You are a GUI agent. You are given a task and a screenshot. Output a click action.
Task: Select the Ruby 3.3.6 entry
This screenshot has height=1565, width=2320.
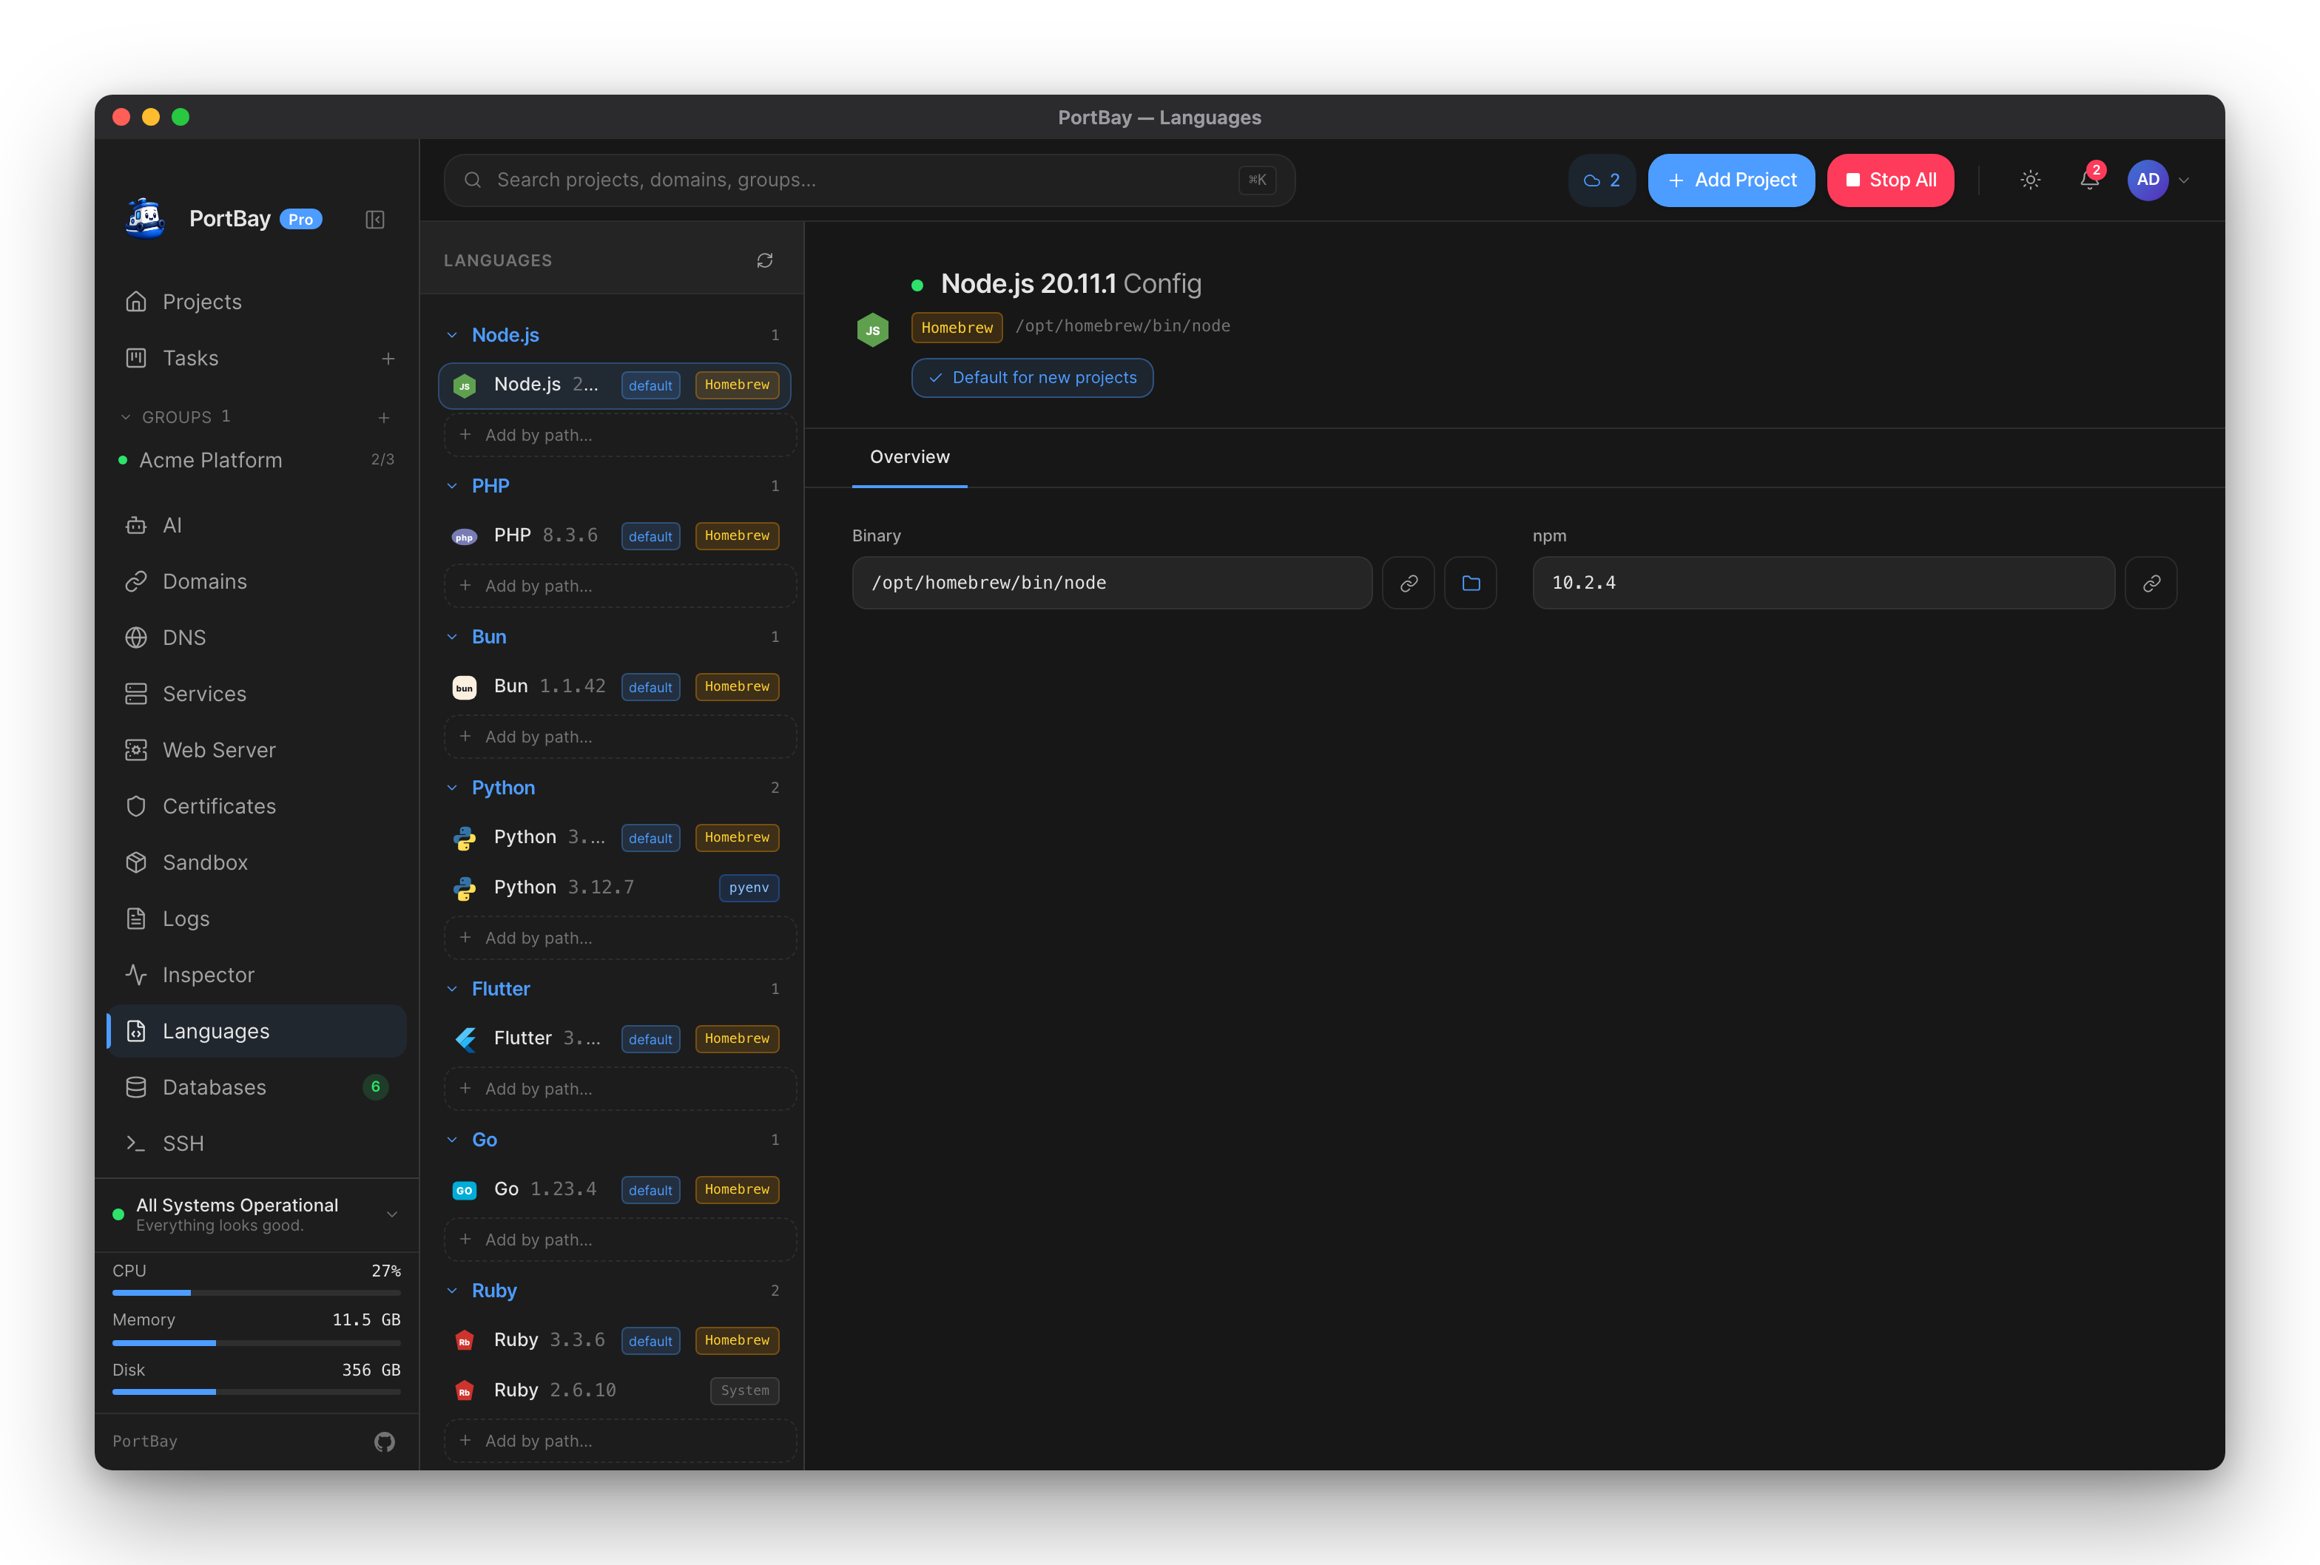(615, 1340)
